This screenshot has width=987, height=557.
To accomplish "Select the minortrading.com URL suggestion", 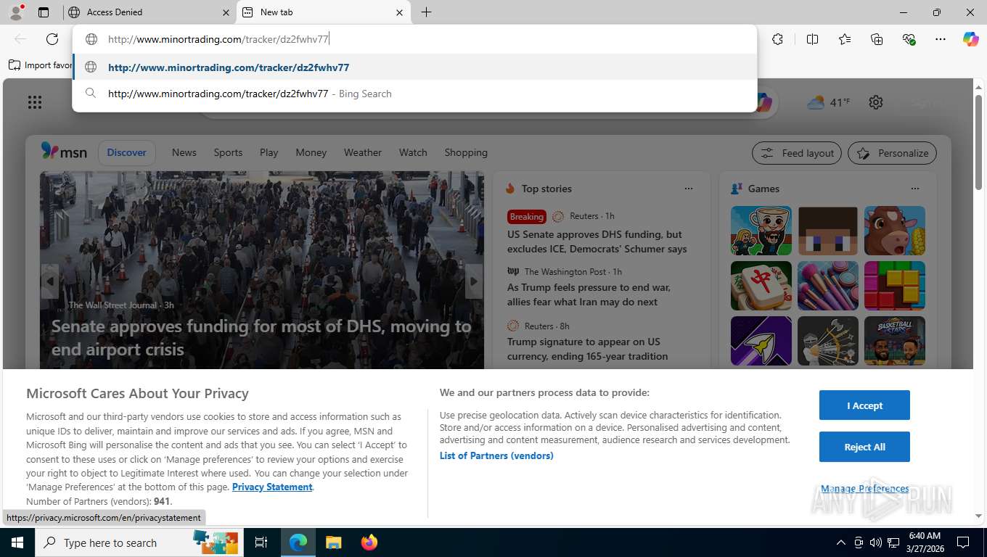I will coord(414,67).
